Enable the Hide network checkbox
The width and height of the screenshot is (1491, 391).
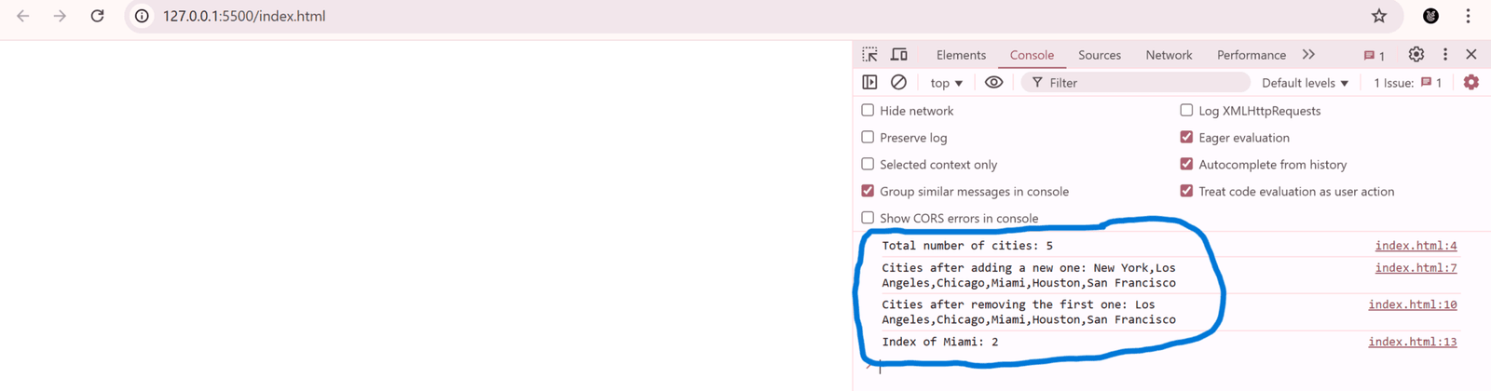pos(868,110)
